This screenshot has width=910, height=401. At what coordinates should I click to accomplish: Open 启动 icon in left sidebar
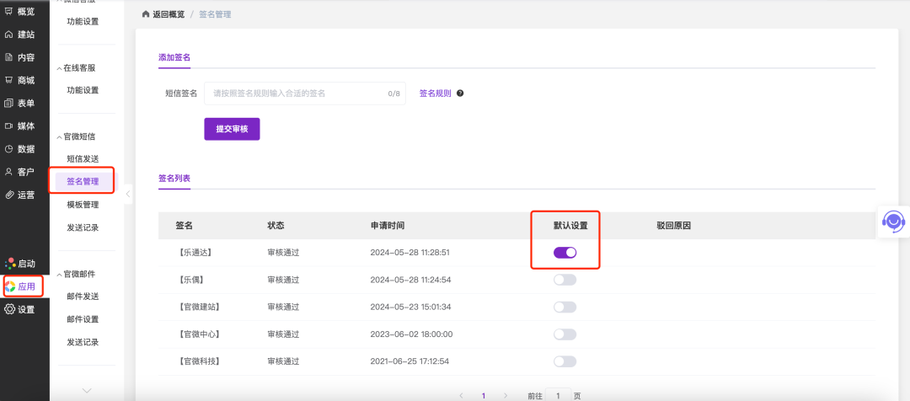coord(10,264)
